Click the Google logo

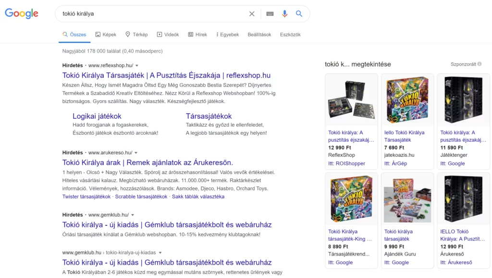pyautogui.click(x=21, y=13)
